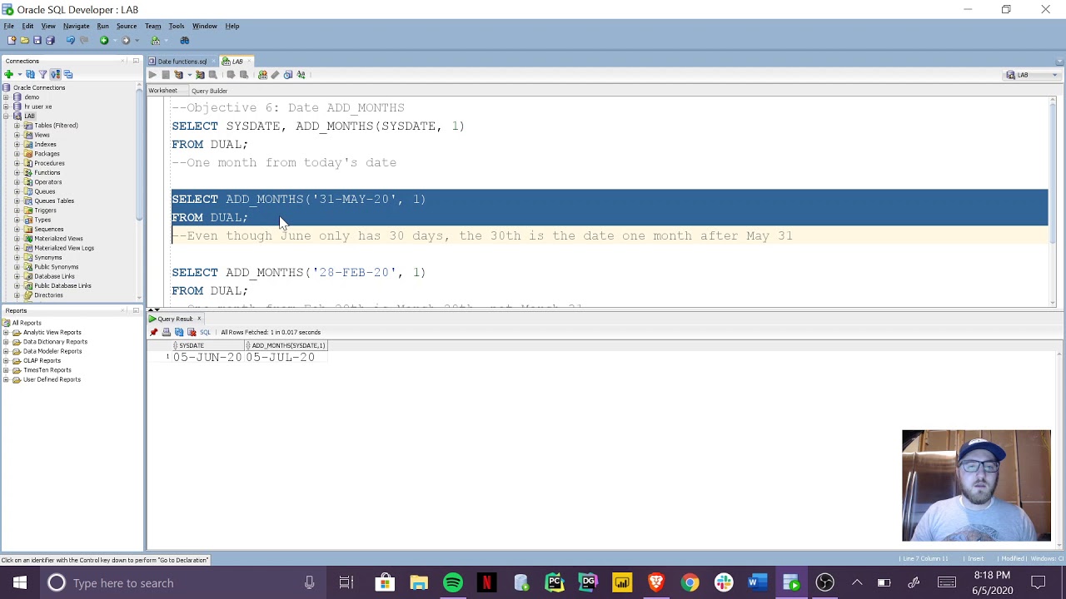Screen dimensions: 1066x599
Task: Open the File menu
Action: [8, 26]
